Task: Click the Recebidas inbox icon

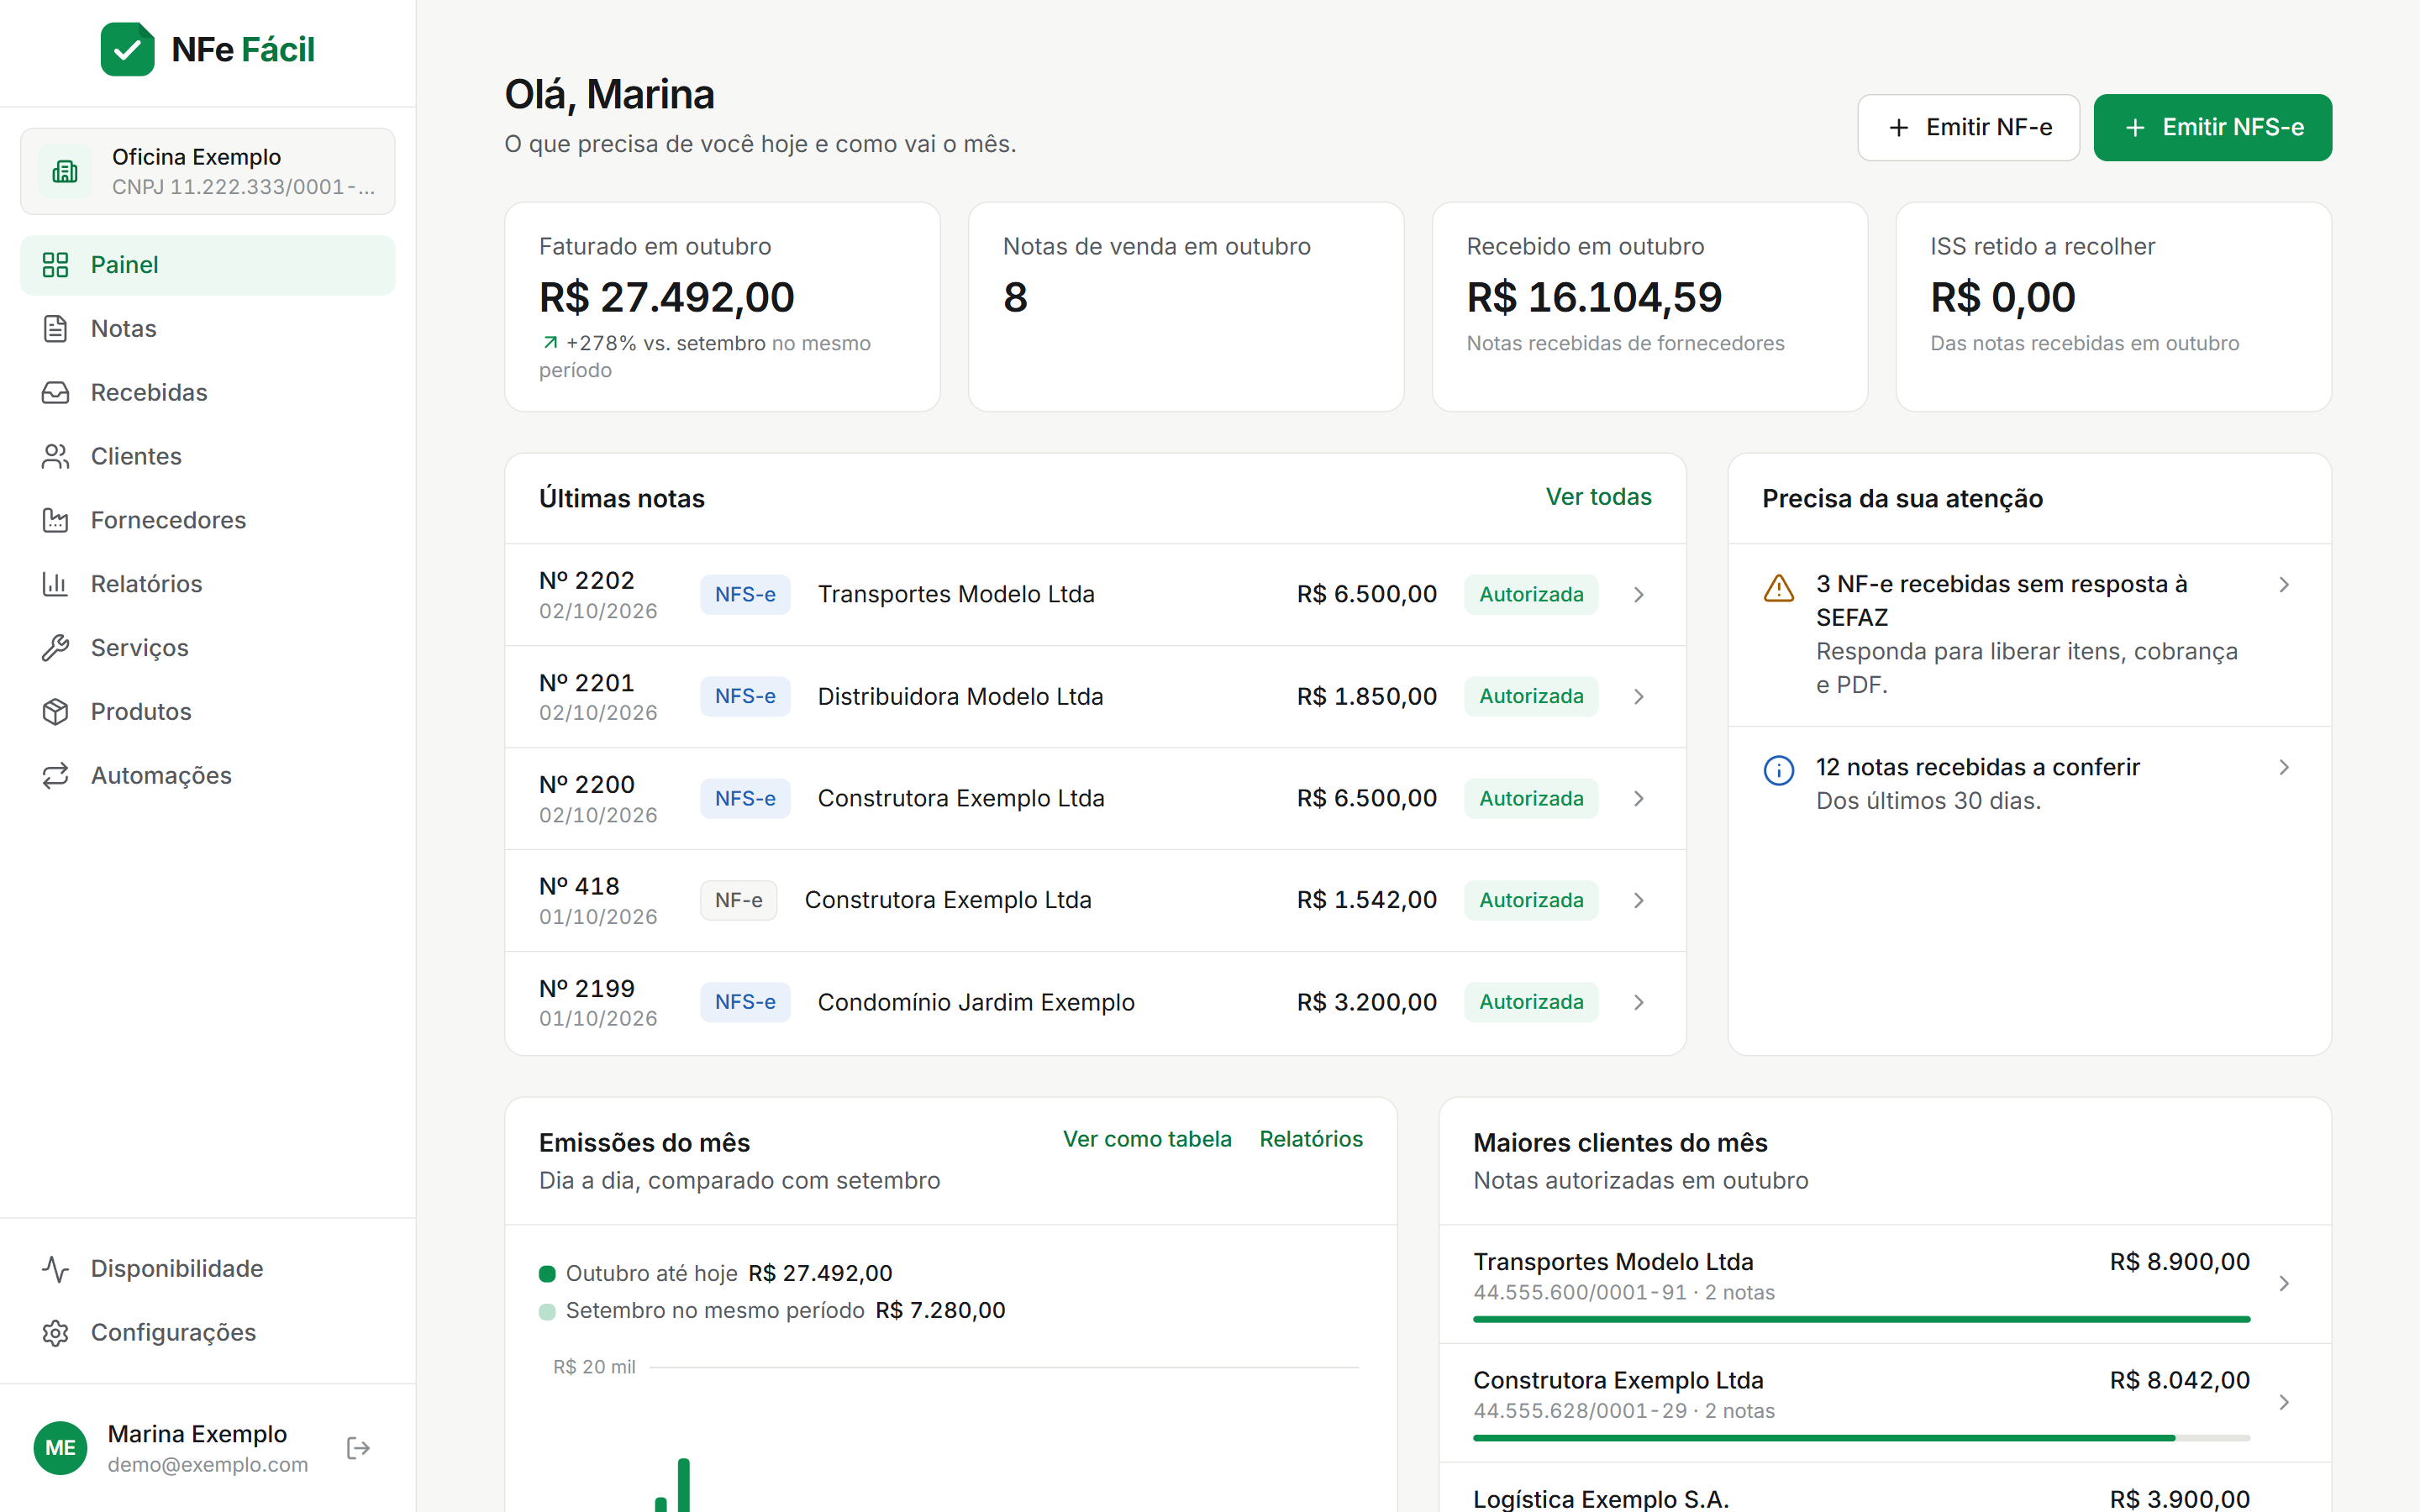Action: [55, 393]
